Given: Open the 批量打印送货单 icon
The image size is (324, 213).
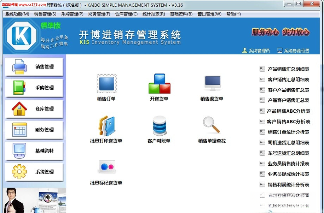Looking at the screenshot, I should coord(106,126).
